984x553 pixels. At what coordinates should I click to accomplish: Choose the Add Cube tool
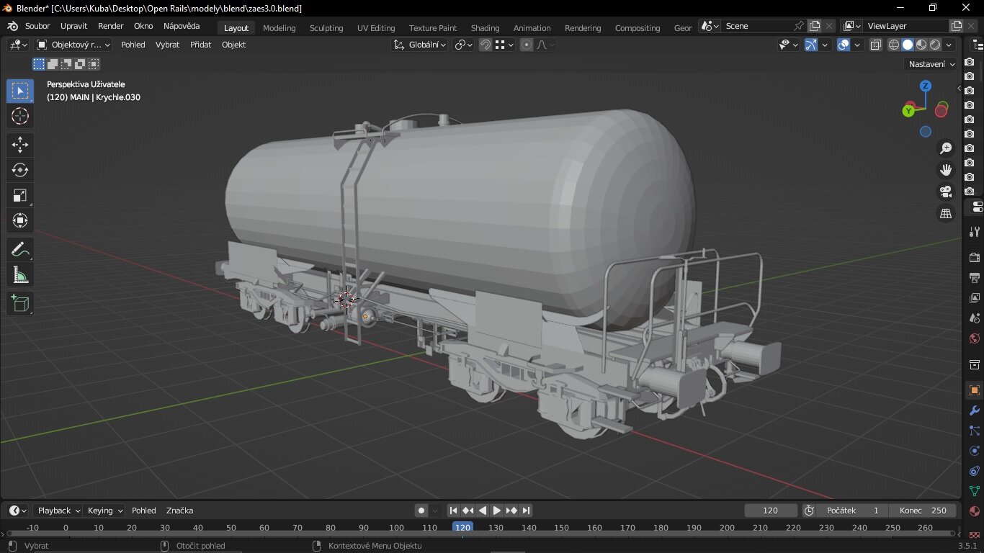[20, 303]
